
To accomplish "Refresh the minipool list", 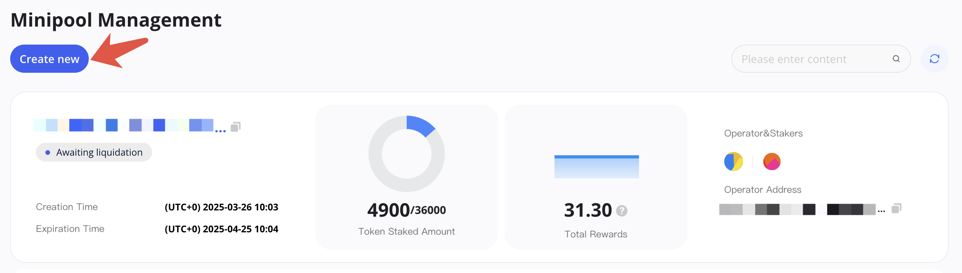I will [x=934, y=59].
